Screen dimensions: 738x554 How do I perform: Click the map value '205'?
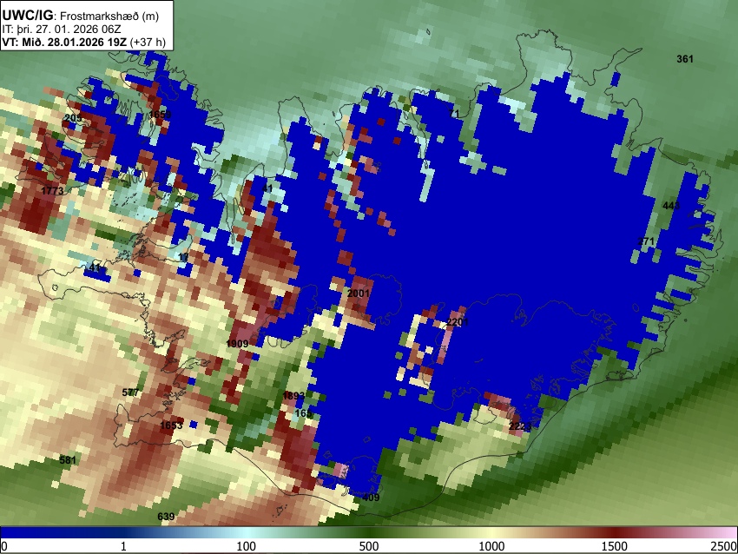[x=72, y=118]
